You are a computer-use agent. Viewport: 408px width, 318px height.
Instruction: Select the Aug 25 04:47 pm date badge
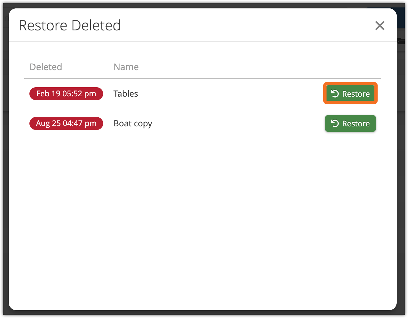(x=66, y=123)
